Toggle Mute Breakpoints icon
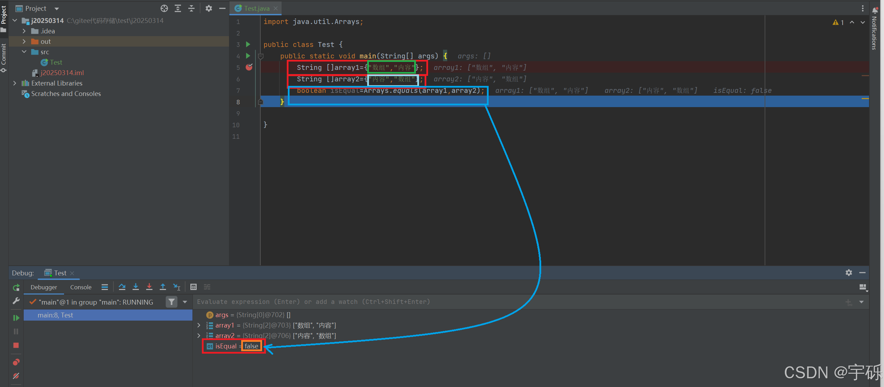The width and height of the screenshot is (884, 387). pyautogui.click(x=16, y=376)
